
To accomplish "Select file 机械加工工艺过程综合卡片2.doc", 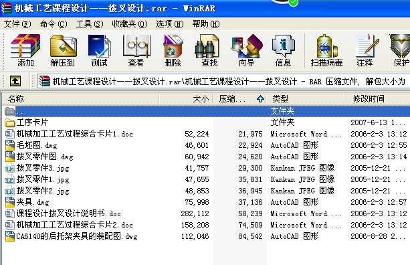I will coord(74,225).
